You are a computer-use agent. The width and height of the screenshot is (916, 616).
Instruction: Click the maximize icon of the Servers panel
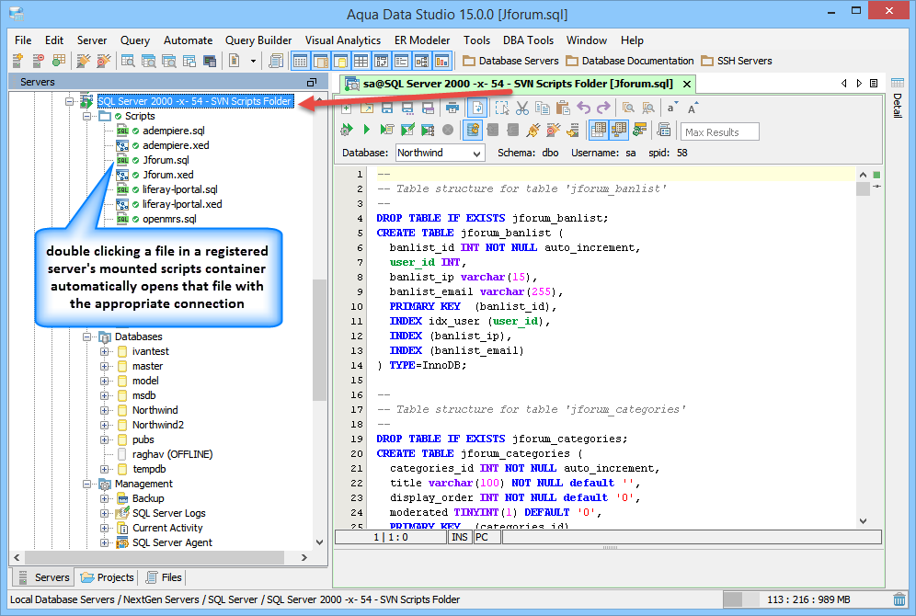(x=312, y=83)
